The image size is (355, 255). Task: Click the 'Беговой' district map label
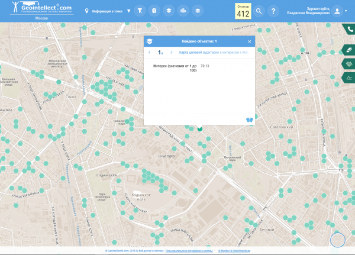[x=267, y=230]
